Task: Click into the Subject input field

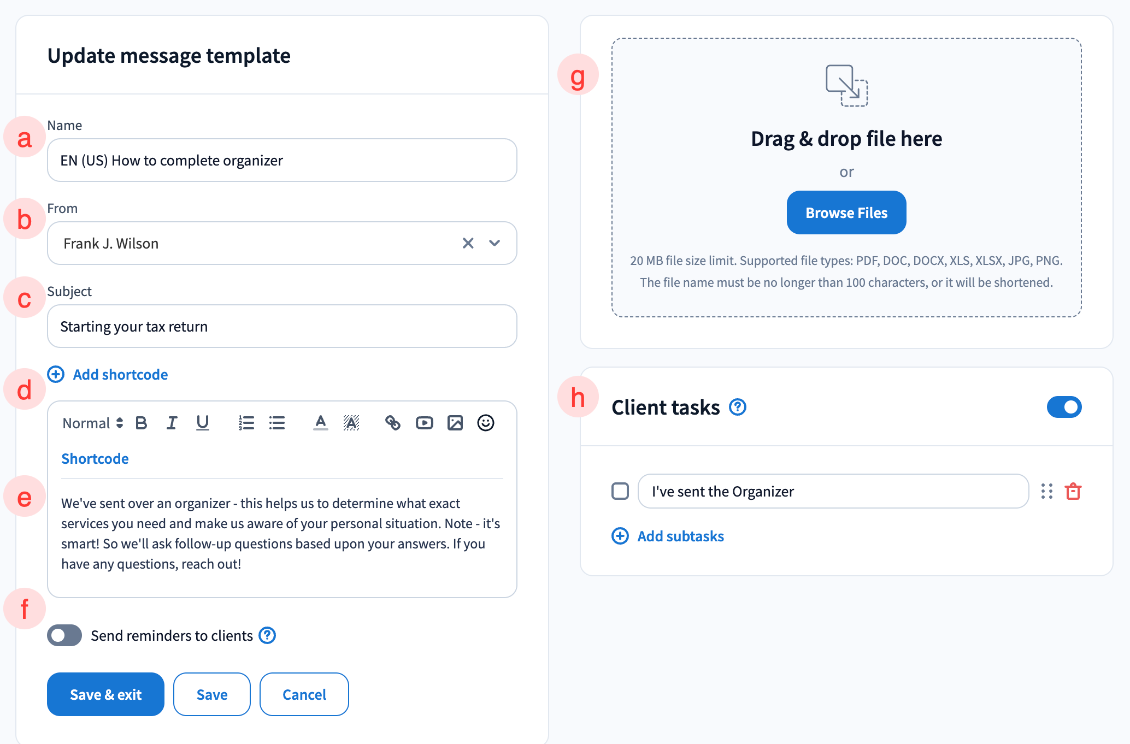Action: click(x=282, y=326)
